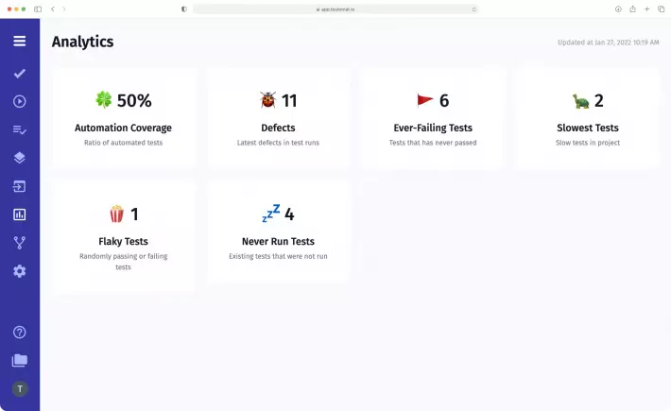This screenshot has height=411, width=671.
Task: Open the branches fork icon in sidebar
Action: click(19, 243)
